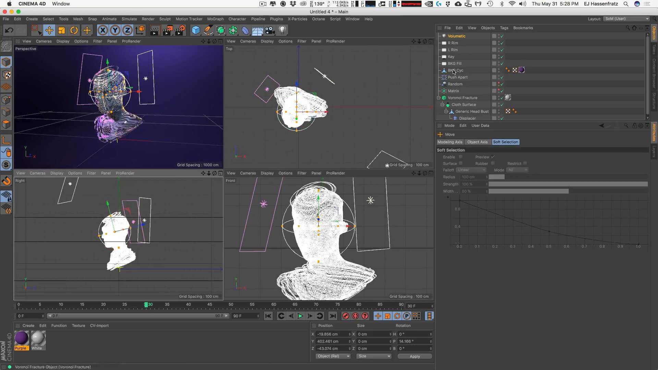Switch to the Object Axis tab

tap(477, 142)
